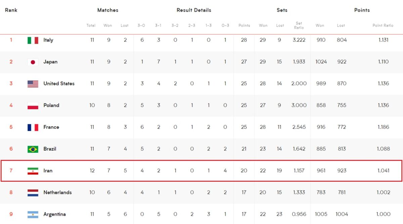The width and height of the screenshot is (403, 224).
Task: Click the Matches header group
Action: click(x=108, y=10)
